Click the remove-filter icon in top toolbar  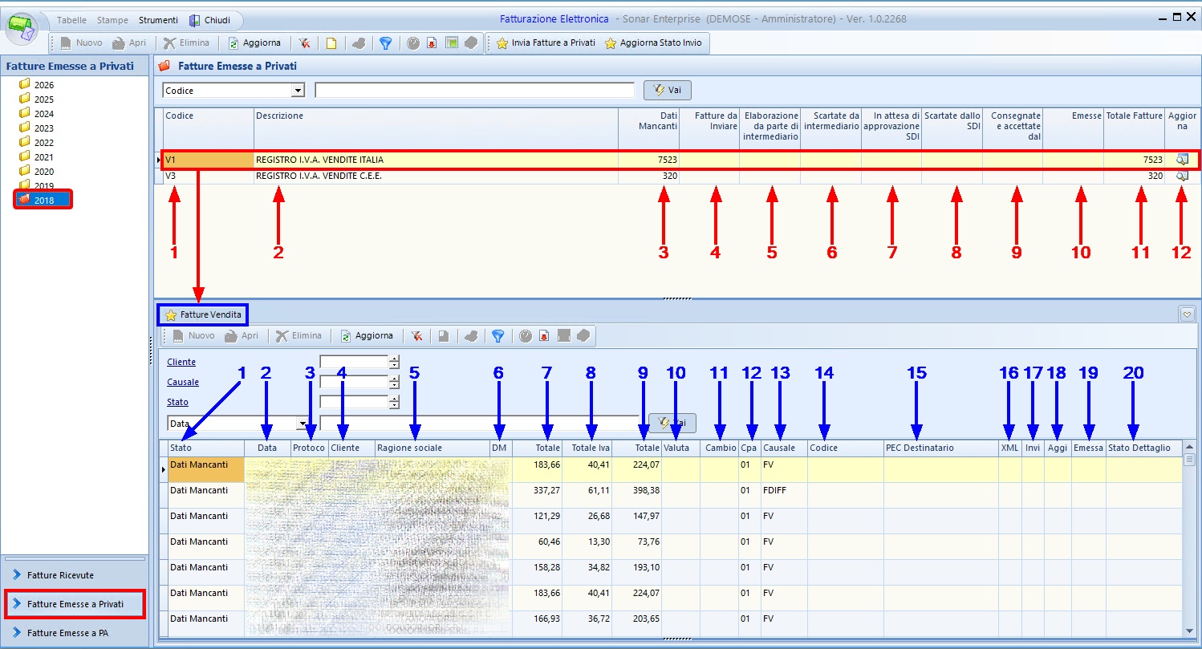pyautogui.click(x=305, y=43)
